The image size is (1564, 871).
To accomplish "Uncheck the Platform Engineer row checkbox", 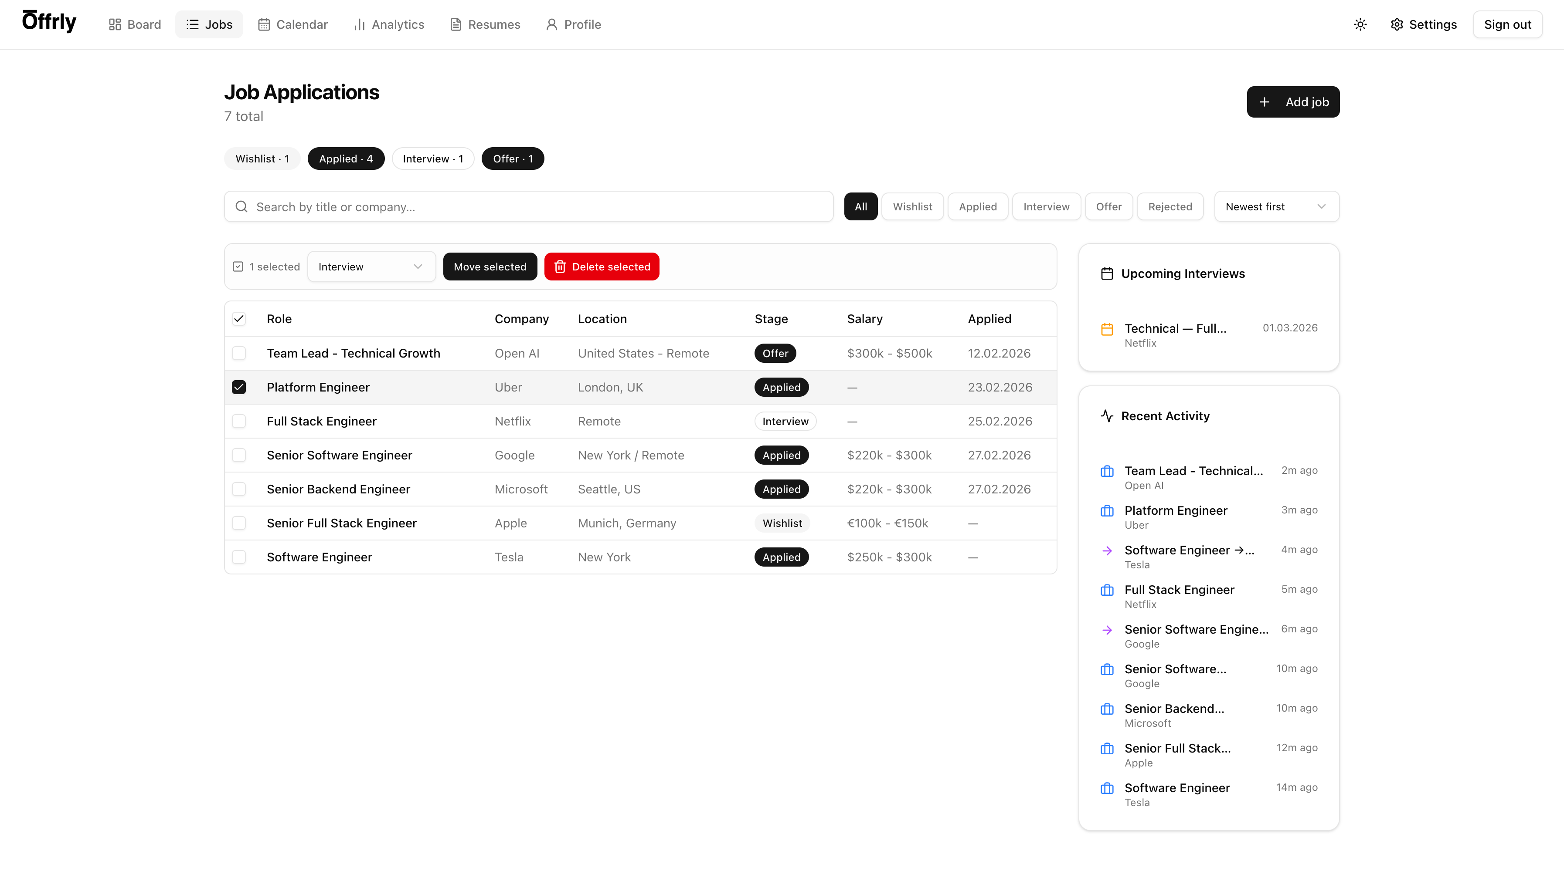I will 239,387.
